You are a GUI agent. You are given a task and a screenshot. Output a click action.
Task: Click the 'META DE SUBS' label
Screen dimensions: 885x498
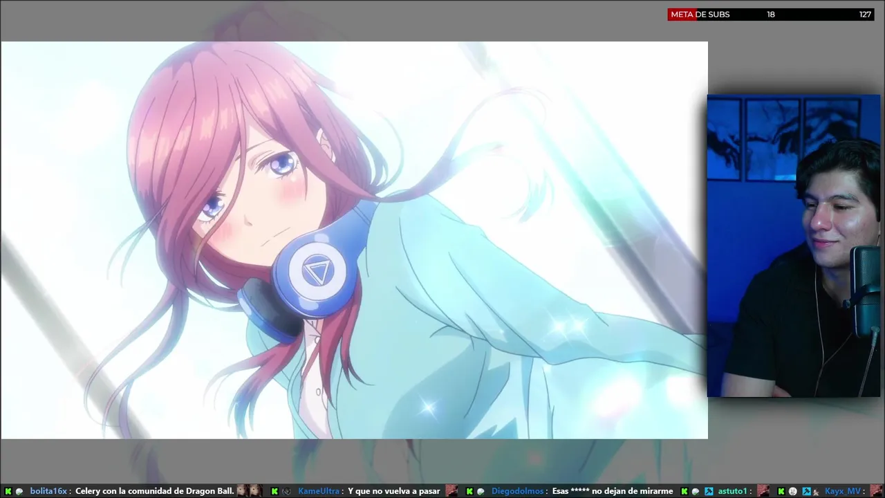pos(700,15)
